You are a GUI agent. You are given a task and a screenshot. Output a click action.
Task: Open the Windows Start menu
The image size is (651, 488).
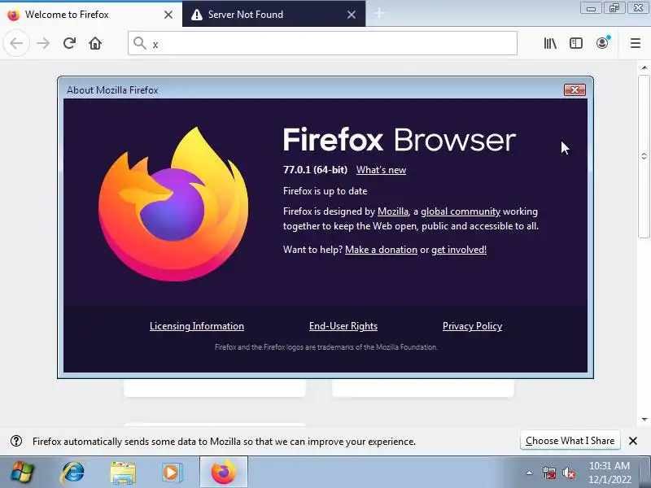22,473
